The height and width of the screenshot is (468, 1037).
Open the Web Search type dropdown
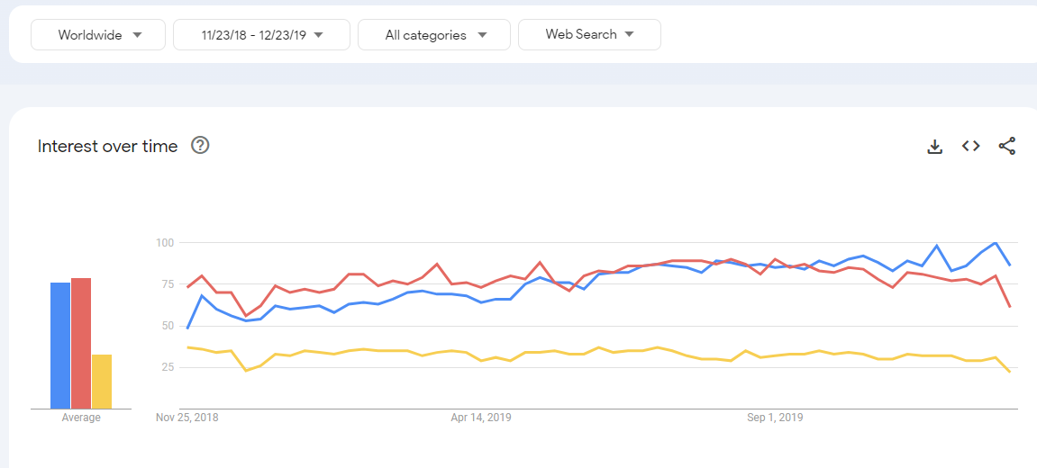589,34
